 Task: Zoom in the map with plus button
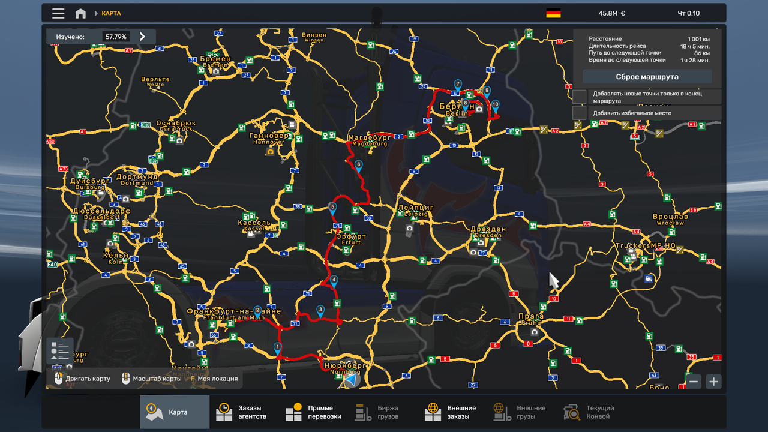(713, 381)
